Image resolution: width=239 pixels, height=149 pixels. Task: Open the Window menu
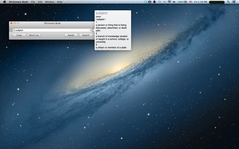coord(50,2)
